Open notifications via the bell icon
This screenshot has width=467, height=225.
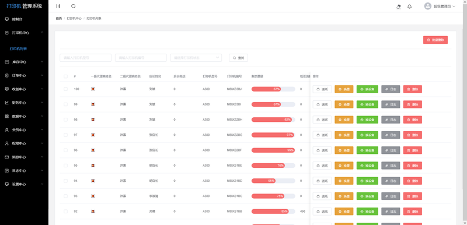[x=410, y=6]
